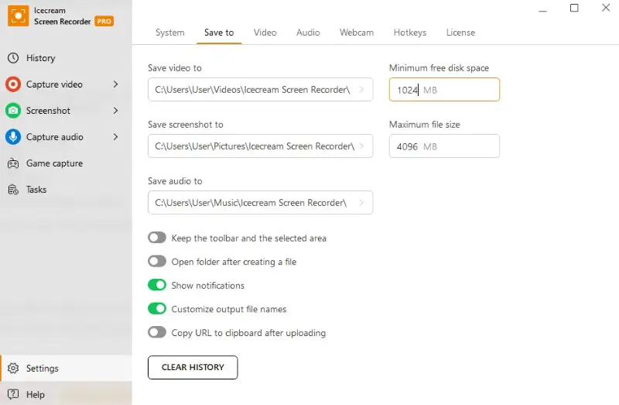Open History in the sidebar
Screen dimensions: 619x405
66,58
